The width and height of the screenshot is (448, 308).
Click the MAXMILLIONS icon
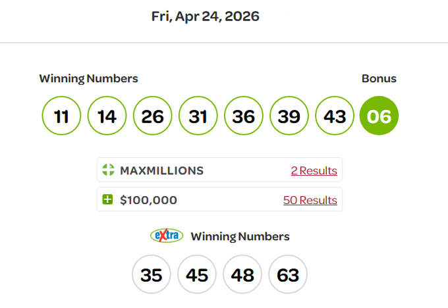[108, 170]
